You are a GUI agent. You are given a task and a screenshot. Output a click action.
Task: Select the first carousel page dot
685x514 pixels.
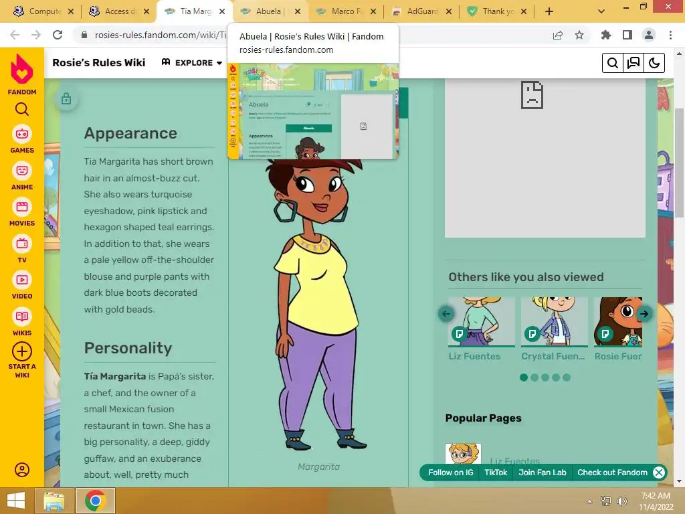tap(524, 377)
